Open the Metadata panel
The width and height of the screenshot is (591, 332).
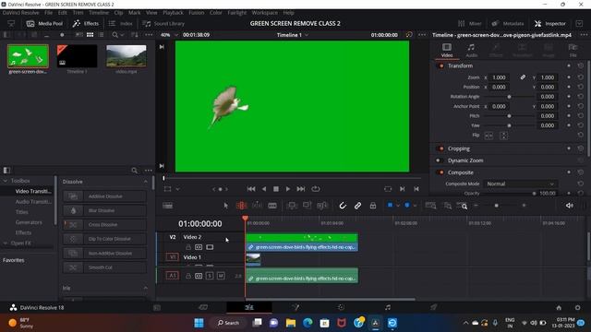pos(508,23)
